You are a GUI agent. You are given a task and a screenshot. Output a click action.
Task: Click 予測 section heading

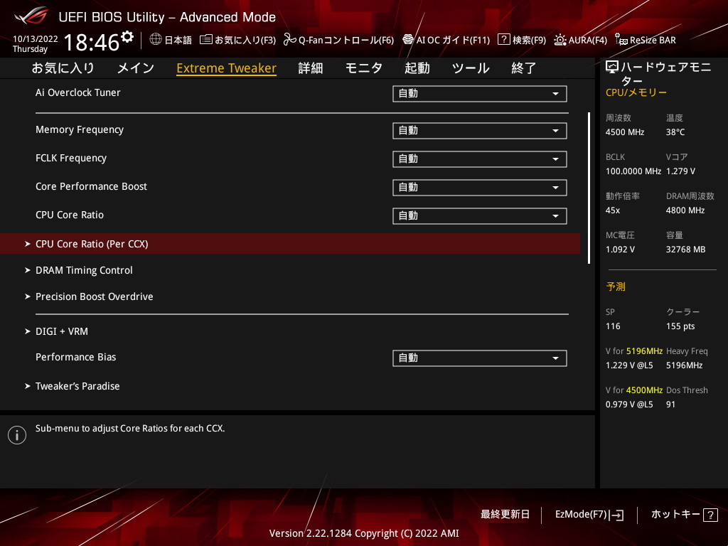click(x=616, y=287)
